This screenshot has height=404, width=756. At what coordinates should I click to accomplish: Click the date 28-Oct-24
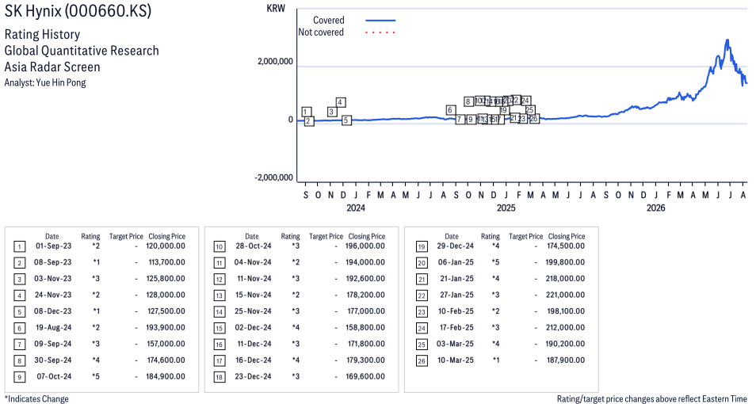[x=254, y=246]
